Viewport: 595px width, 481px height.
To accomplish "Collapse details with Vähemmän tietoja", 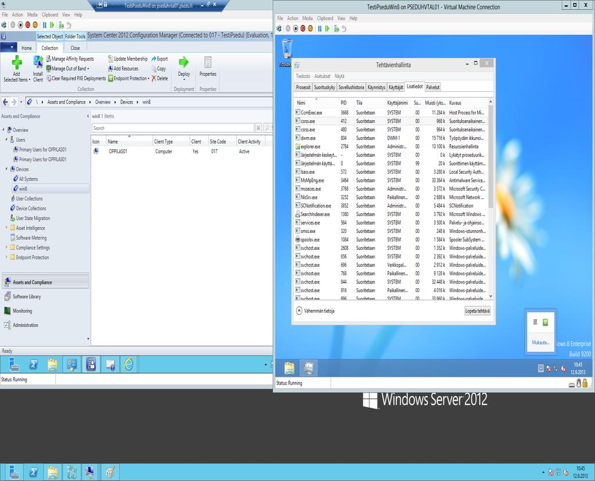I will [316, 311].
